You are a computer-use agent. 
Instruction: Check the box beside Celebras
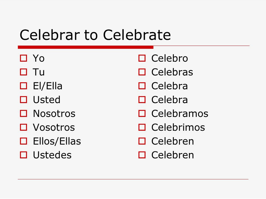pyautogui.click(x=142, y=72)
